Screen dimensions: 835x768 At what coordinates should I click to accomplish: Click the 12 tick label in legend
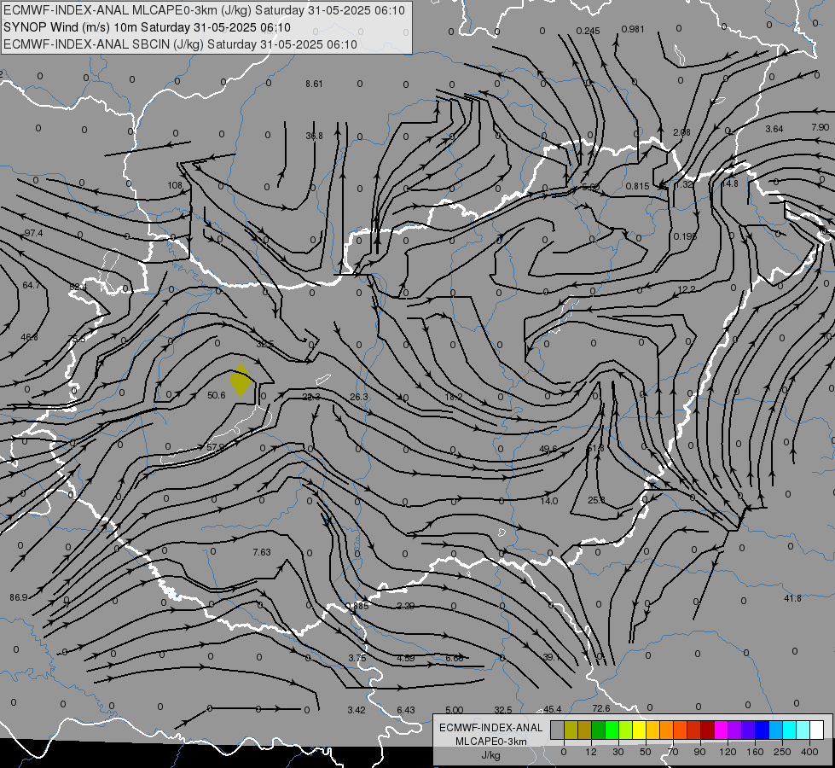pyautogui.click(x=590, y=752)
